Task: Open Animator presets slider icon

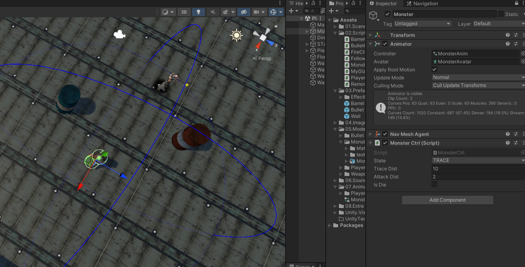Action: [516, 44]
